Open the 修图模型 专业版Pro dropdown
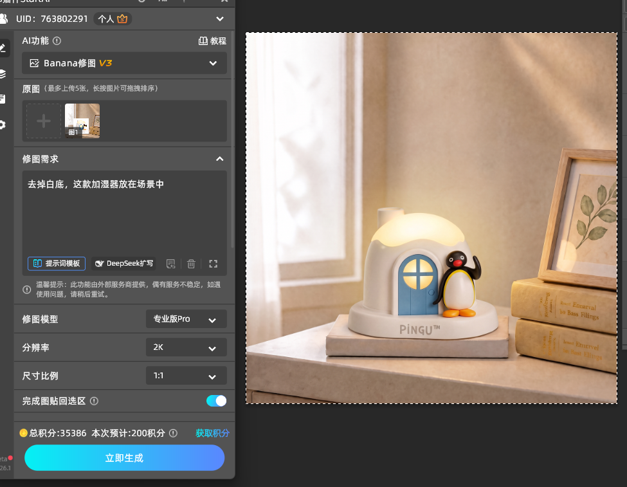 pos(186,319)
